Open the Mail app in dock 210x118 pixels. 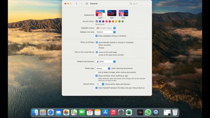[x=58, y=112]
